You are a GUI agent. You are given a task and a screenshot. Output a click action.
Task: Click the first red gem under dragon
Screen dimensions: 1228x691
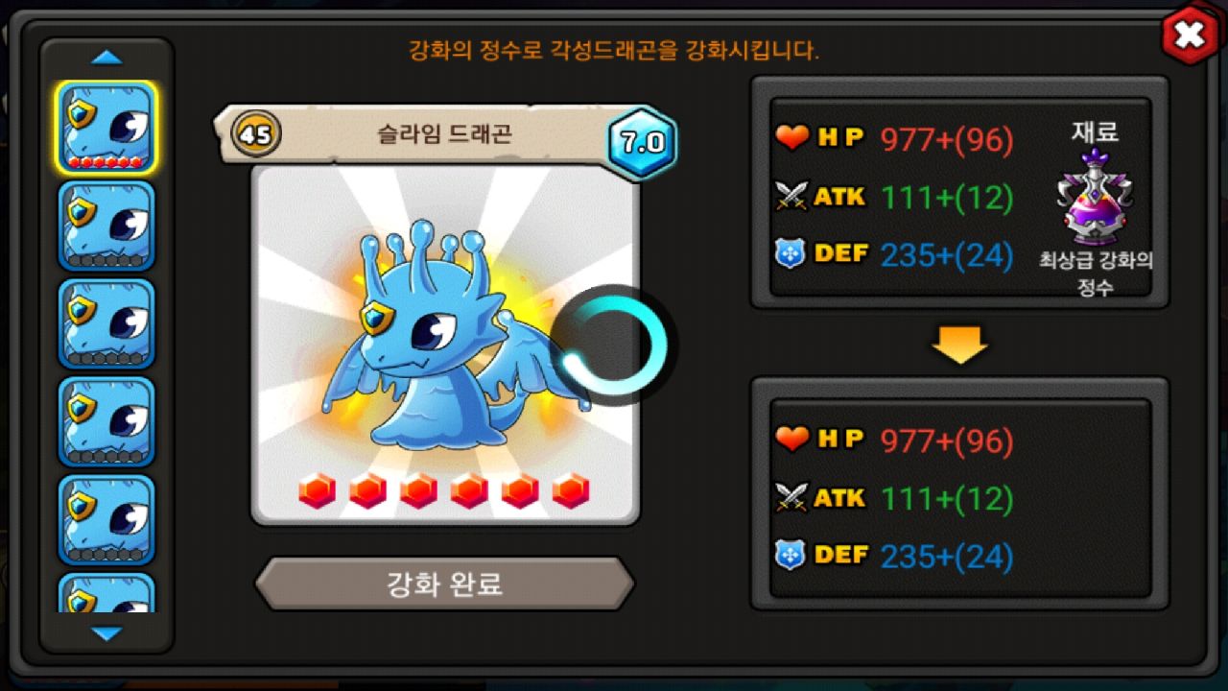(x=317, y=490)
